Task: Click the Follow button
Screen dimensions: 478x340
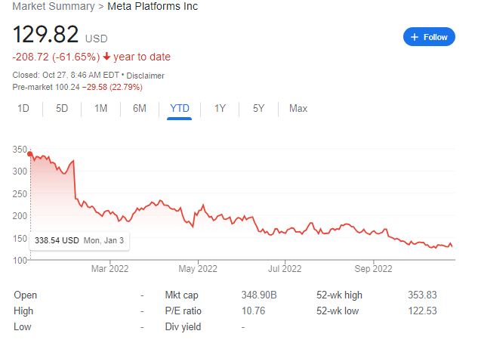Action: pyautogui.click(x=429, y=37)
